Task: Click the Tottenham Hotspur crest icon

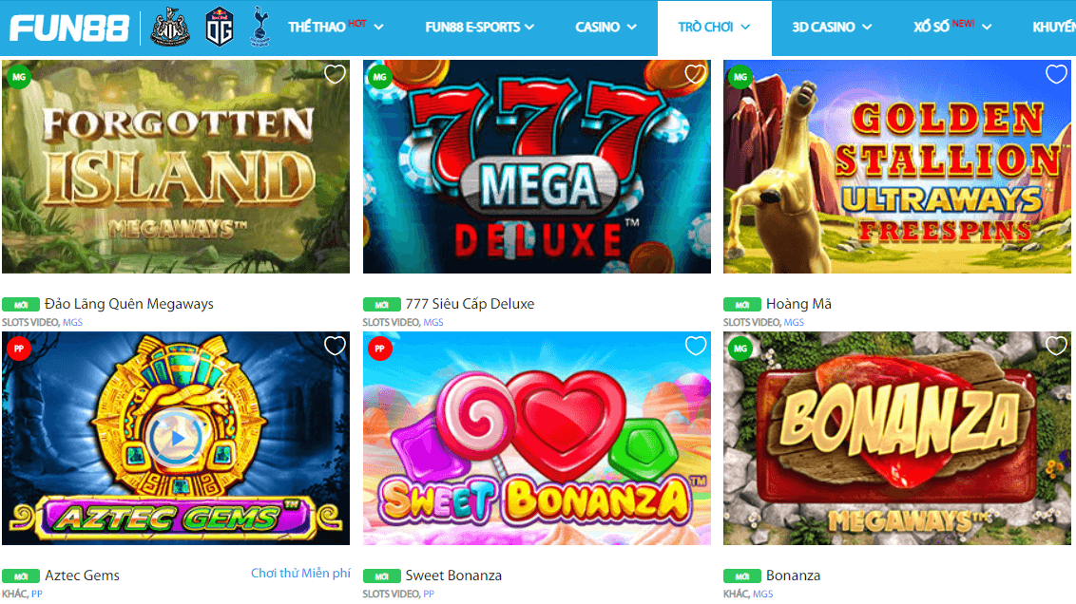Action: (x=260, y=27)
